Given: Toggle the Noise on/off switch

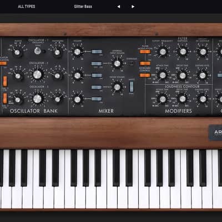Looking at the screenshot, I should 97,87.
